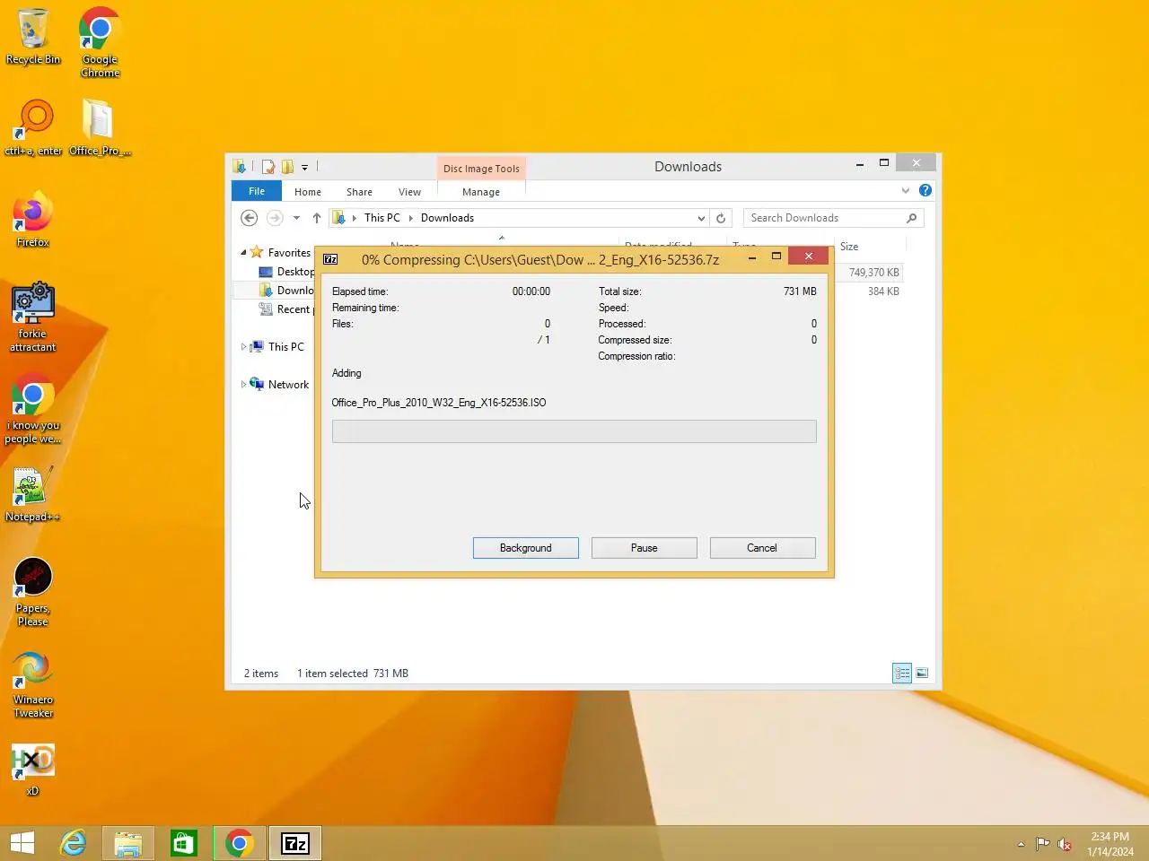Open the Windows Start button
This screenshot has height=861, width=1149.
pos(22,843)
